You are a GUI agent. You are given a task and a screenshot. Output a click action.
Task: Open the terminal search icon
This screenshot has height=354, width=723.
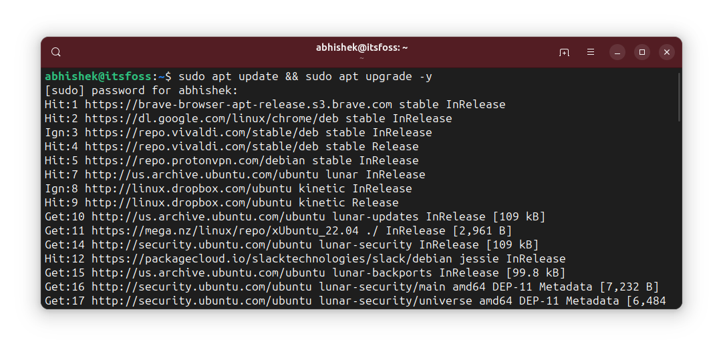tap(55, 52)
